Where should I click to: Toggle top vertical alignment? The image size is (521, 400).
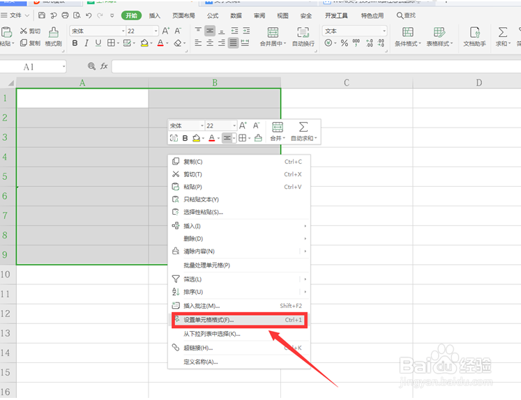198,31
